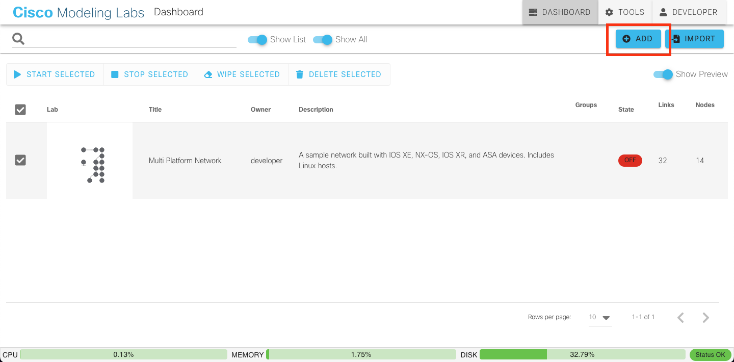Toggle the Show Preview switch
The width and height of the screenshot is (734, 362).
[663, 74]
